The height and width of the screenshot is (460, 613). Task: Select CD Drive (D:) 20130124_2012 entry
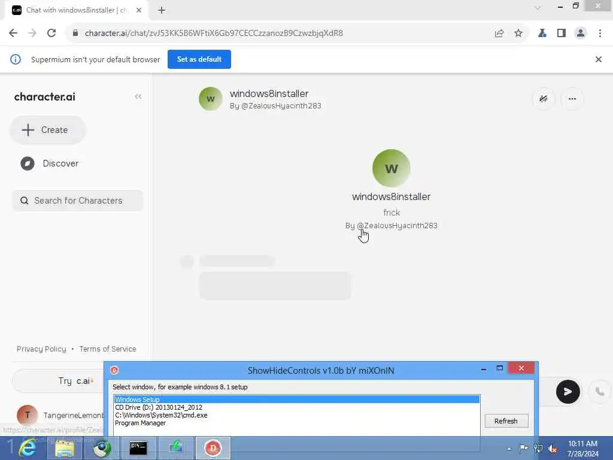pyautogui.click(x=297, y=407)
